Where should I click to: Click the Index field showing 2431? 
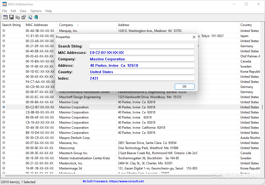[142, 78]
